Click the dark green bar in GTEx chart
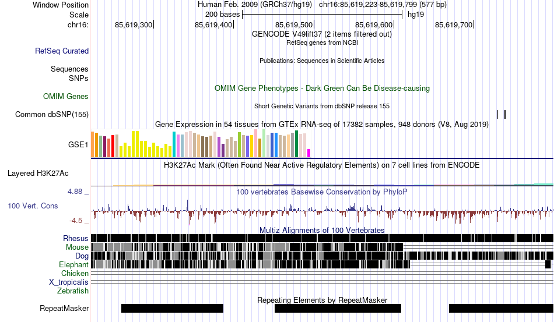Screen dimensions: 554x322 tap(297, 144)
